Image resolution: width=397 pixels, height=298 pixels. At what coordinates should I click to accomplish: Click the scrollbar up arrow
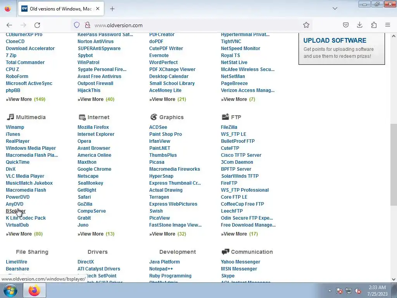tap(394, 36)
